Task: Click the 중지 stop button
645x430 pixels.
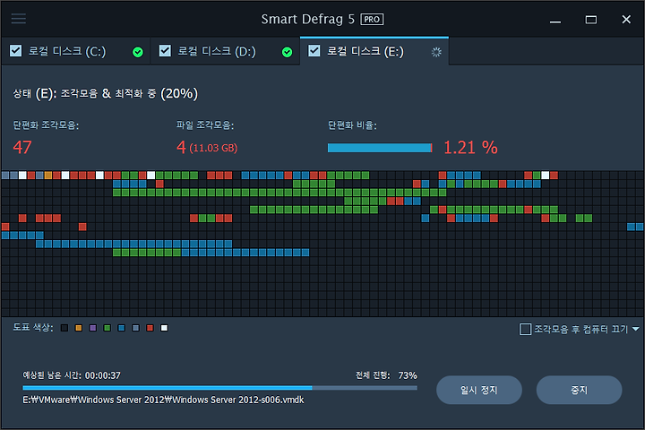Action: (580, 390)
